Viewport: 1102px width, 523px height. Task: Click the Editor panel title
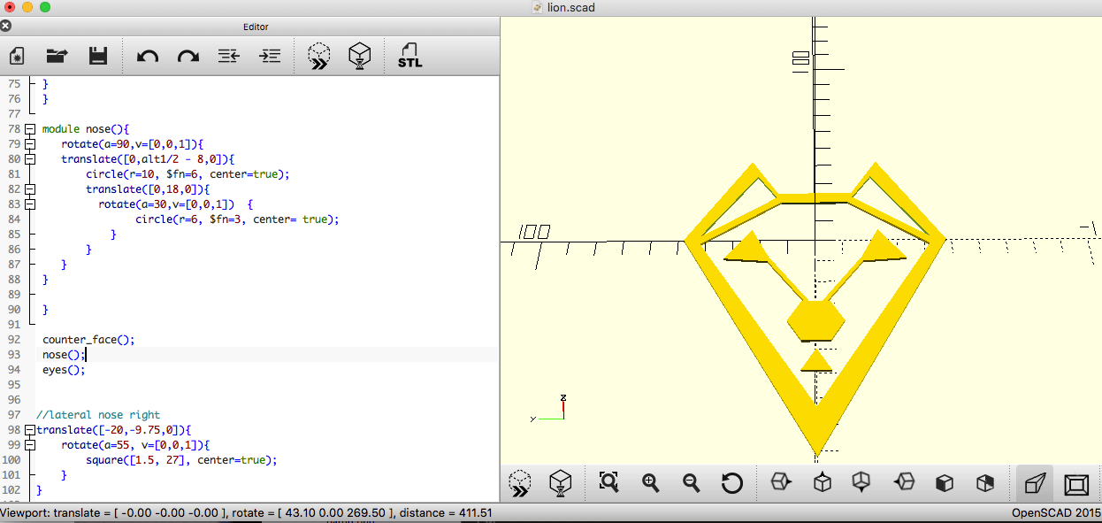256,27
